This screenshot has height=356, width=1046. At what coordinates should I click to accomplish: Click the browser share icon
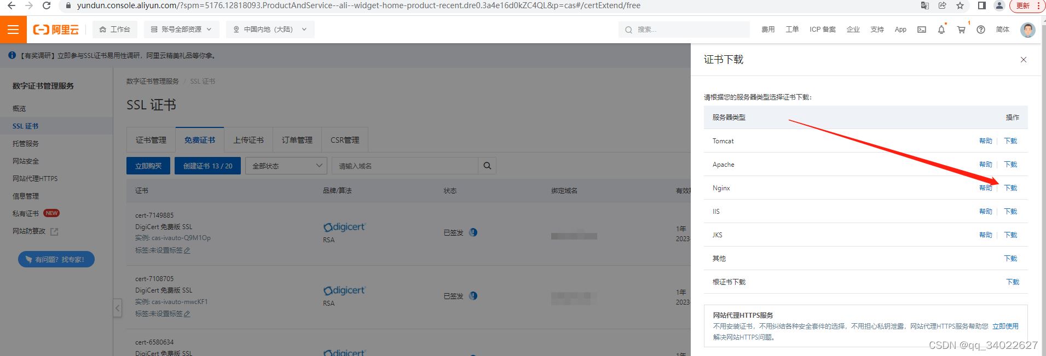pyautogui.click(x=943, y=5)
